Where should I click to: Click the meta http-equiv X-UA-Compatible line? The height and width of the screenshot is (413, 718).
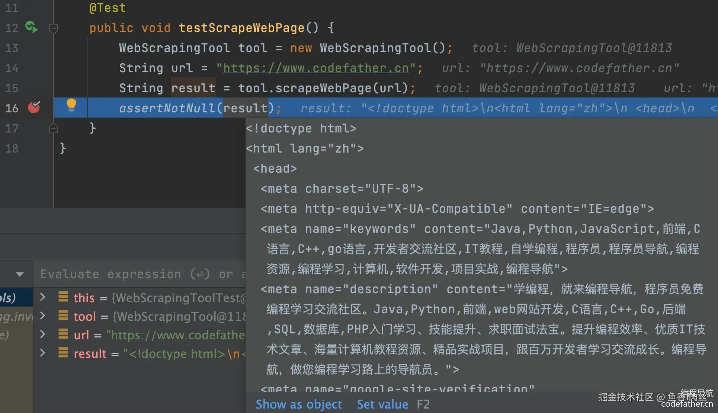pyautogui.click(x=457, y=209)
